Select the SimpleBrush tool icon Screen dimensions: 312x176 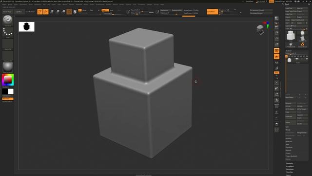pyautogui.click(x=302, y=44)
